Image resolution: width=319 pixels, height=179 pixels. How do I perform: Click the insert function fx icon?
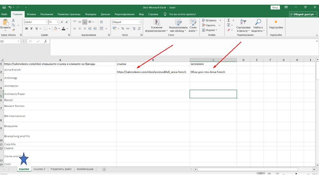click(45, 41)
